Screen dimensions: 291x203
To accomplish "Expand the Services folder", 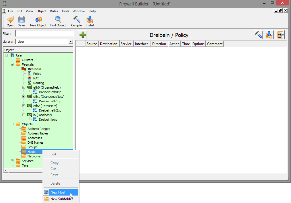I will click(x=12, y=161).
